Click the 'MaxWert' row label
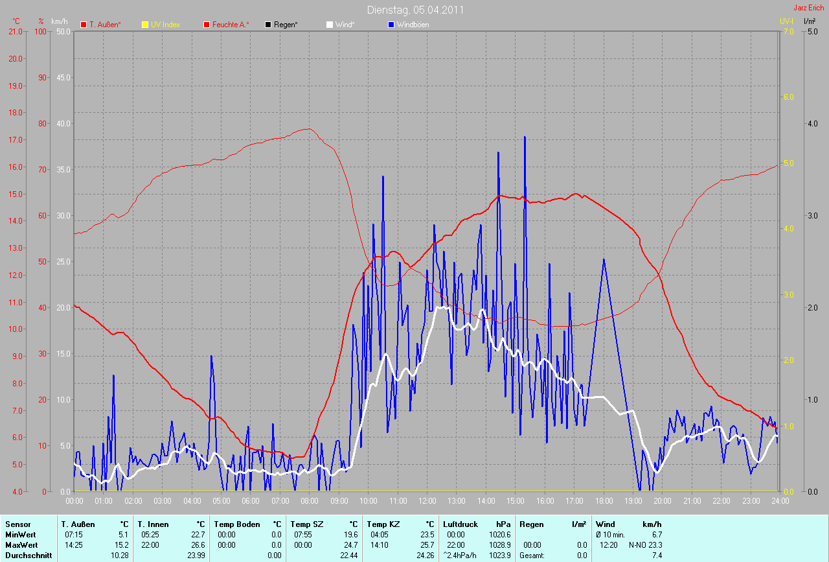 point(21,545)
